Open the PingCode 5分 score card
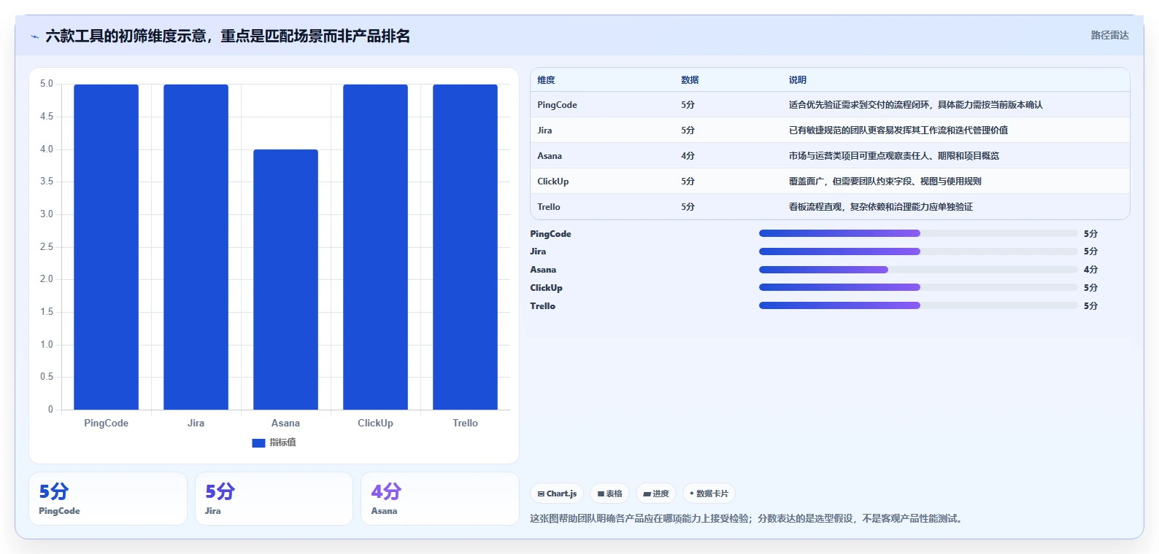 108,499
